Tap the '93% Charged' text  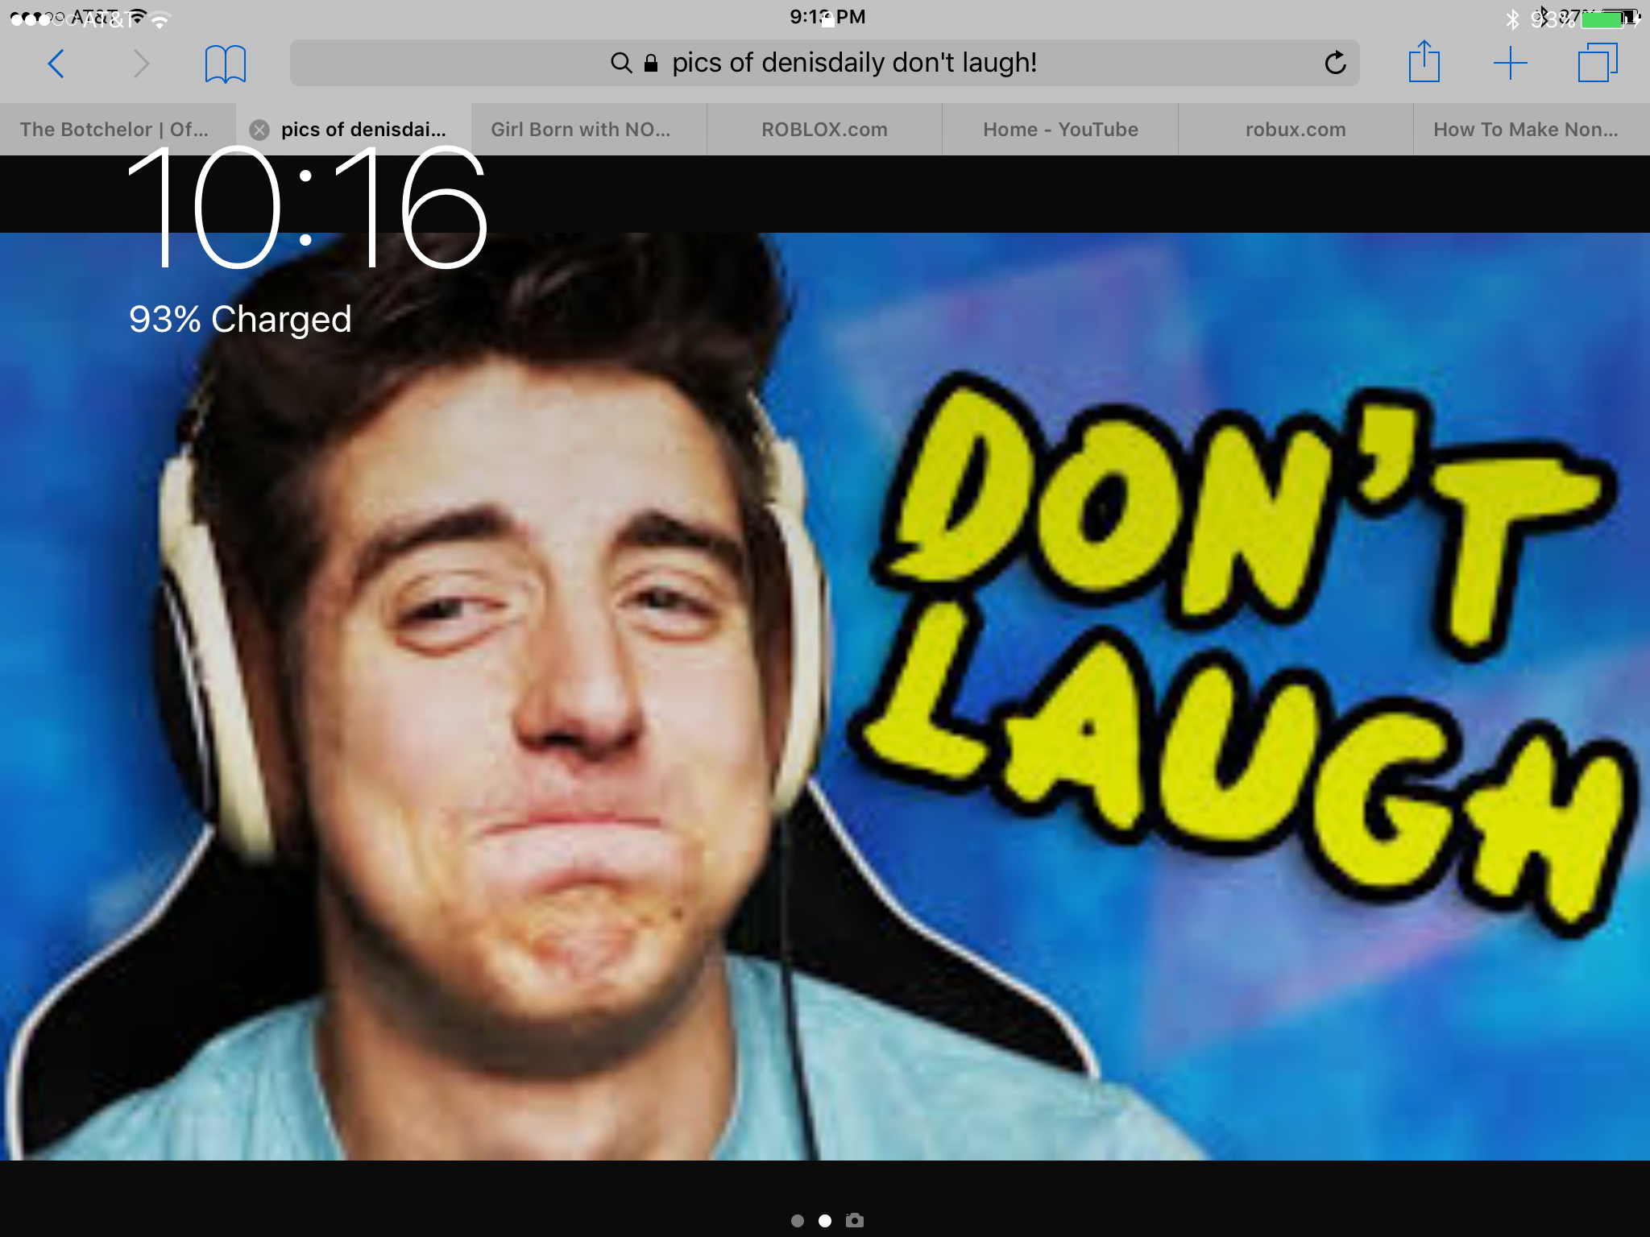click(240, 319)
